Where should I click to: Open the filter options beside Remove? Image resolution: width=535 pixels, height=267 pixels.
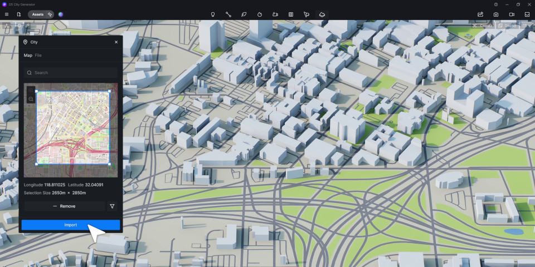coord(112,206)
